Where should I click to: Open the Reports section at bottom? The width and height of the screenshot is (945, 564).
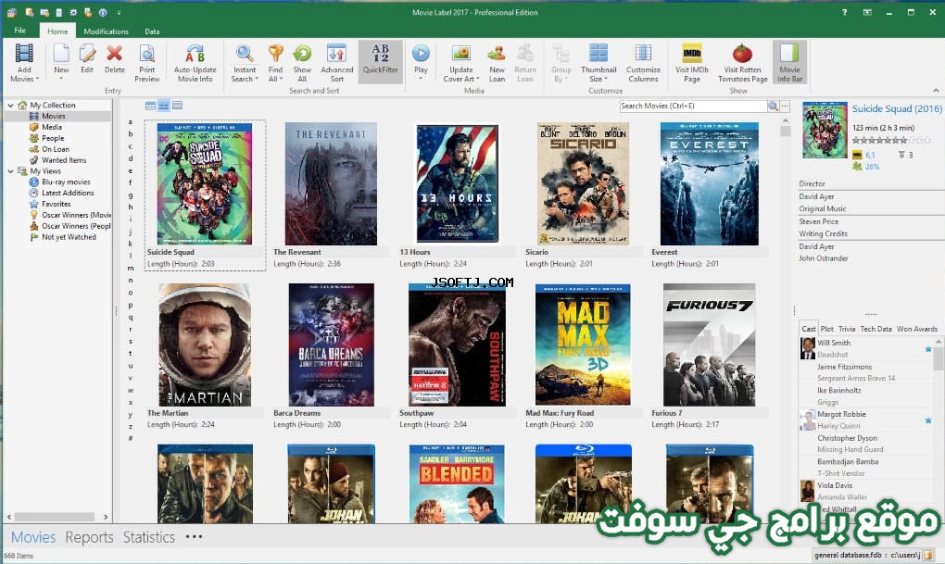89,537
